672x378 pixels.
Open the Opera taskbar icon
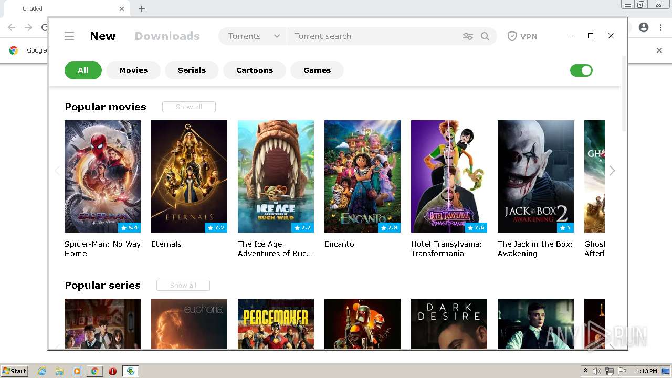coord(112,371)
